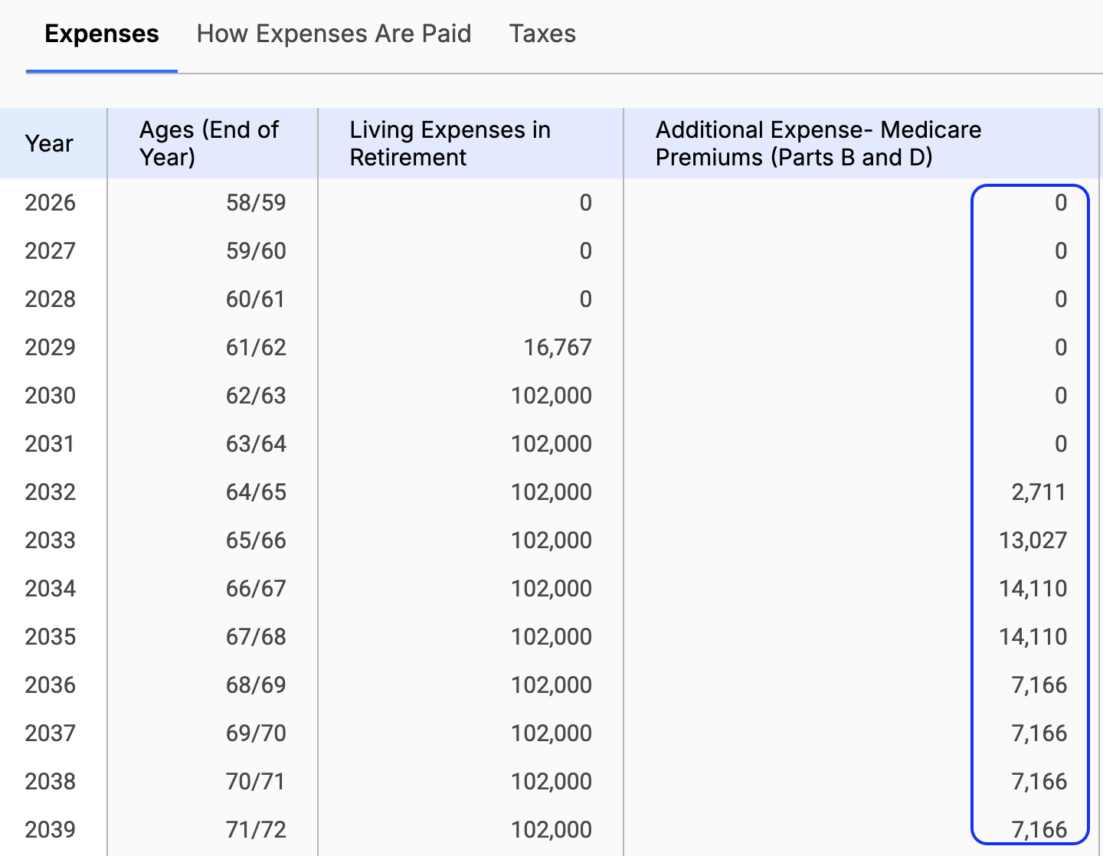Viewport: 1103px width, 856px height.
Task: Open the Taxes tab
Action: click(x=542, y=34)
